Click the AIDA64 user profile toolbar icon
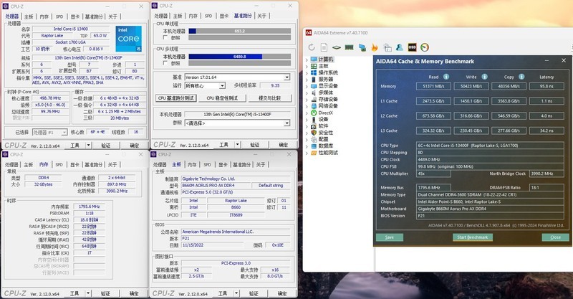Image resolution: width=573 pixels, height=299 pixels. 400,47
